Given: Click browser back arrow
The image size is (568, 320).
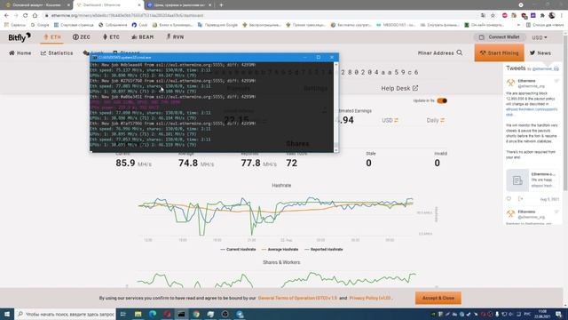Looking at the screenshot, I should [6, 16].
